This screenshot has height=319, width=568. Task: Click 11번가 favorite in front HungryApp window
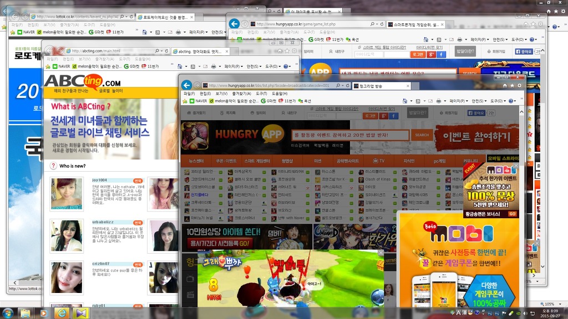coord(287,101)
